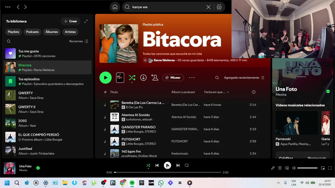The height and width of the screenshot is (188, 335).
Task: Skip to the next track
Action: pyautogui.click(x=178, y=165)
